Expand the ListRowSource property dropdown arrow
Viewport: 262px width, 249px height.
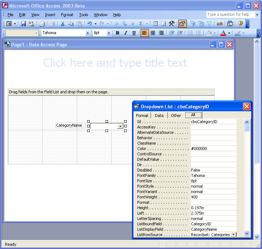pos(234,234)
